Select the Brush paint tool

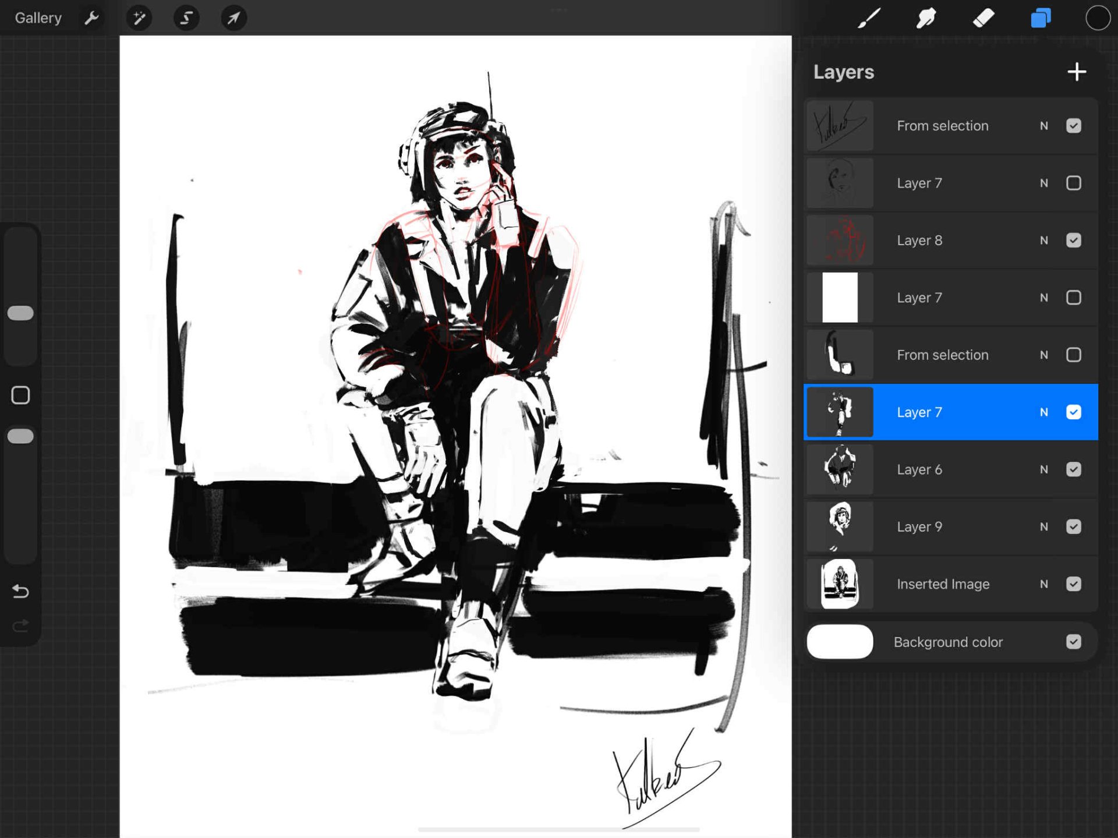point(869,18)
